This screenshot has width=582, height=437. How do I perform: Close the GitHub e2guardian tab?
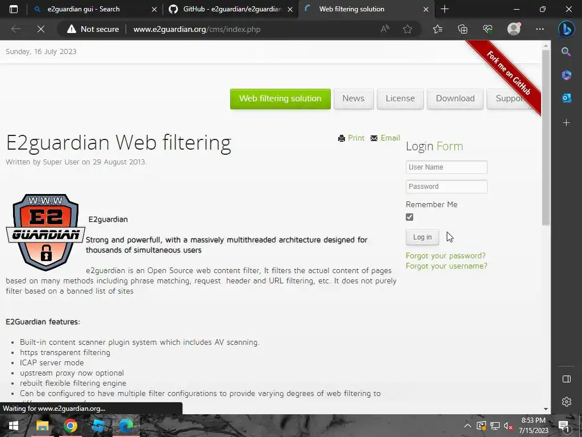click(x=290, y=9)
